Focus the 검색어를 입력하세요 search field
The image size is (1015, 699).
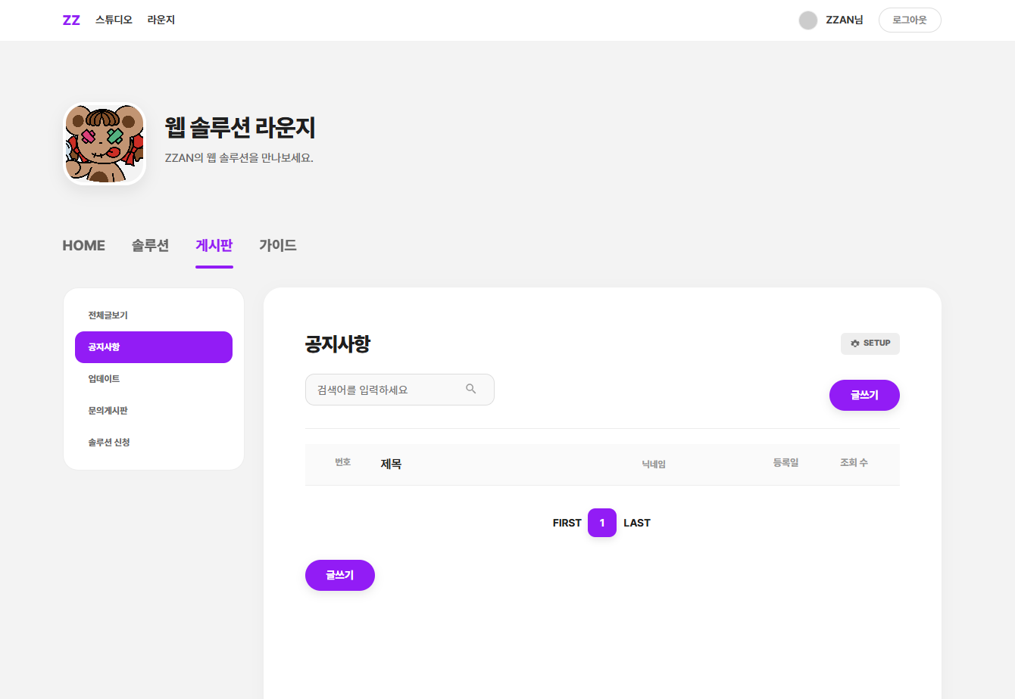click(x=386, y=390)
